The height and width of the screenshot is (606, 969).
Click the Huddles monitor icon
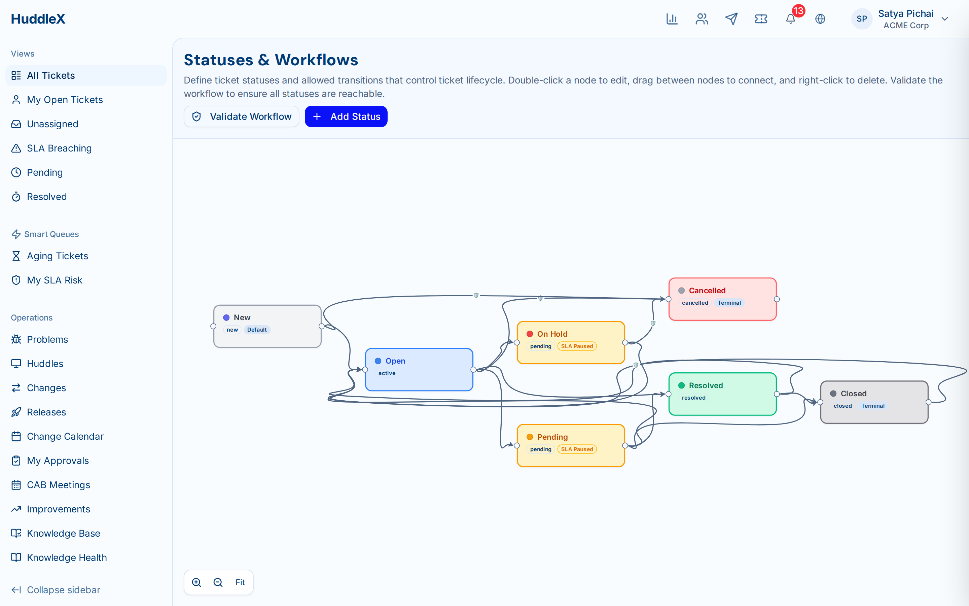coord(16,364)
